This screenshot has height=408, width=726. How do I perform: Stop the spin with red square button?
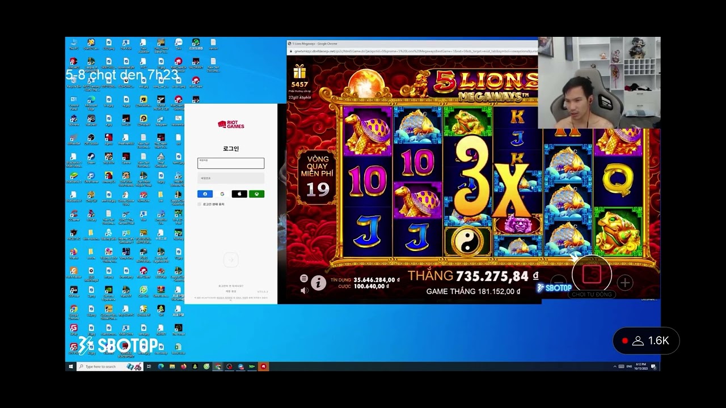[592, 274]
